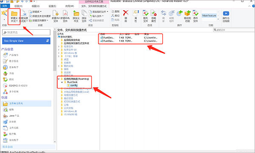Open Digital Signature (数字签名) sidebar item
This screenshot has height=153, width=255.
11,61
